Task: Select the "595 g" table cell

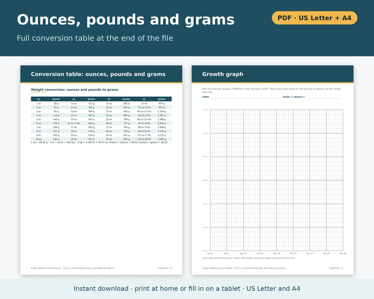Action: [x=127, y=103]
